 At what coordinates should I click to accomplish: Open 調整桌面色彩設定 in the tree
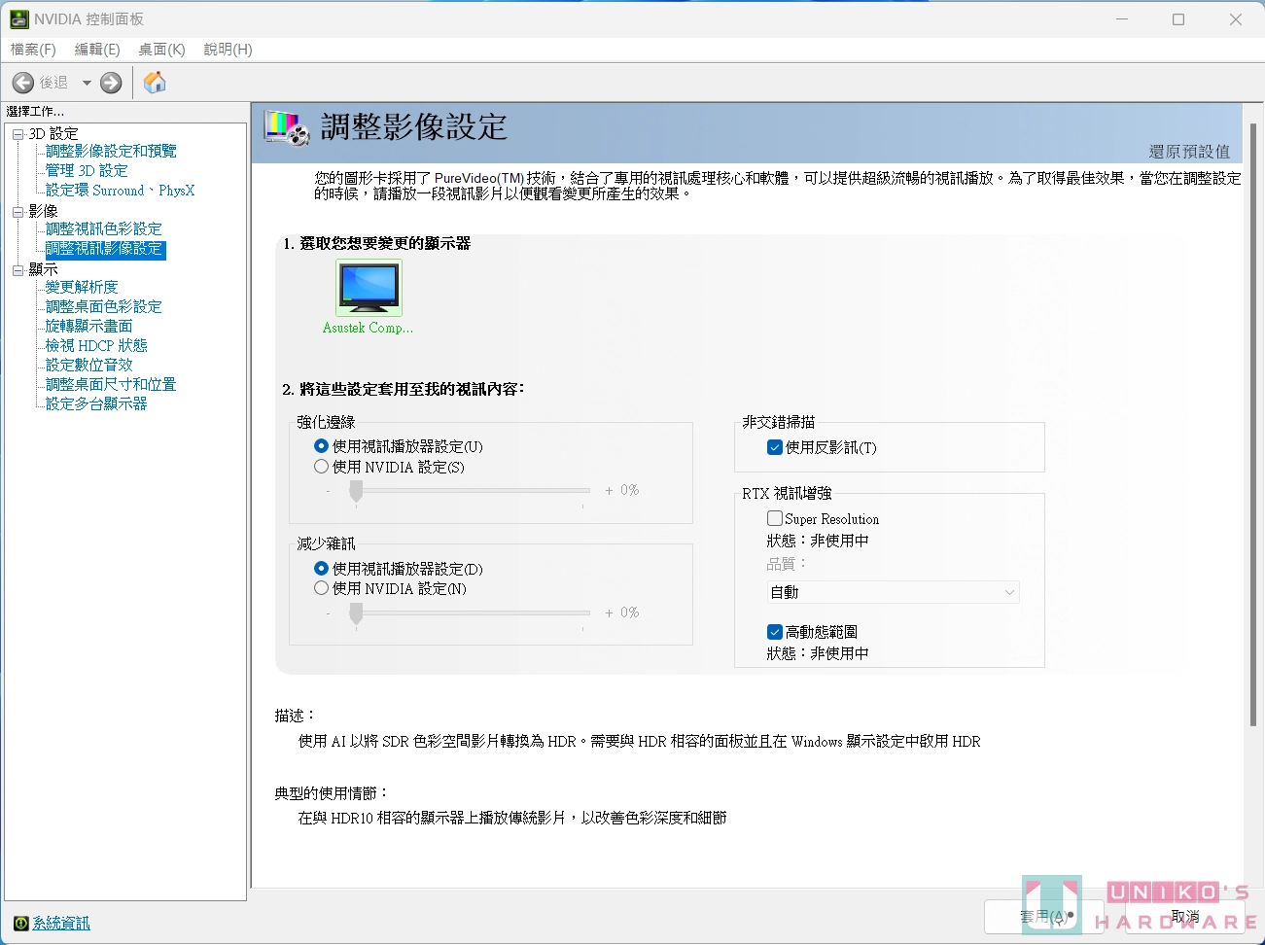pos(104,307)
